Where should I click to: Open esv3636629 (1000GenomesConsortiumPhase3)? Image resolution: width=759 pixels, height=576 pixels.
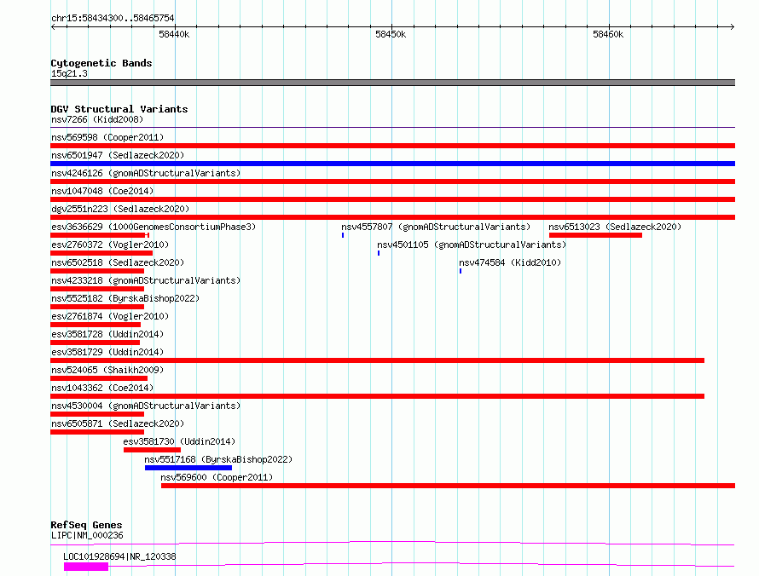click(154, 227)
